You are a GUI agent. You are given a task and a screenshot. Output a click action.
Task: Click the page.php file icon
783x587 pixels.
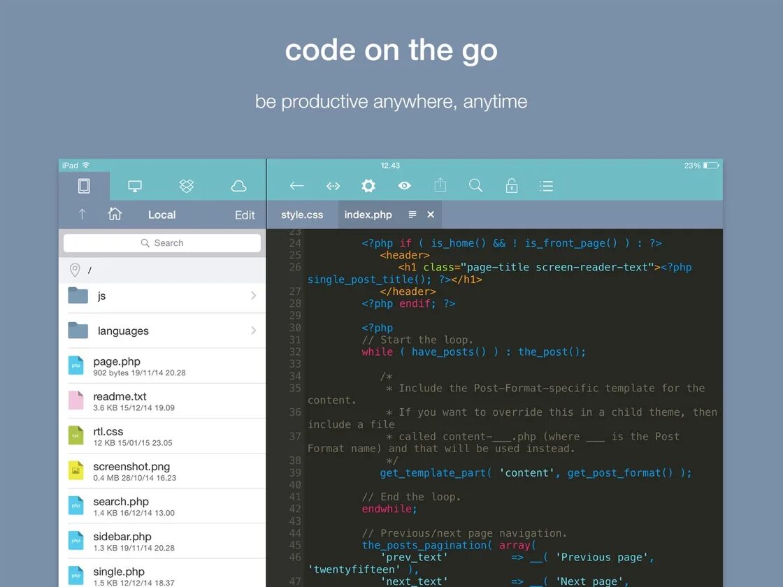click(x=76, y=365)
